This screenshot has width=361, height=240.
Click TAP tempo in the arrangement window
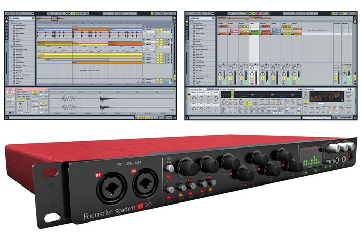point(7,13)
